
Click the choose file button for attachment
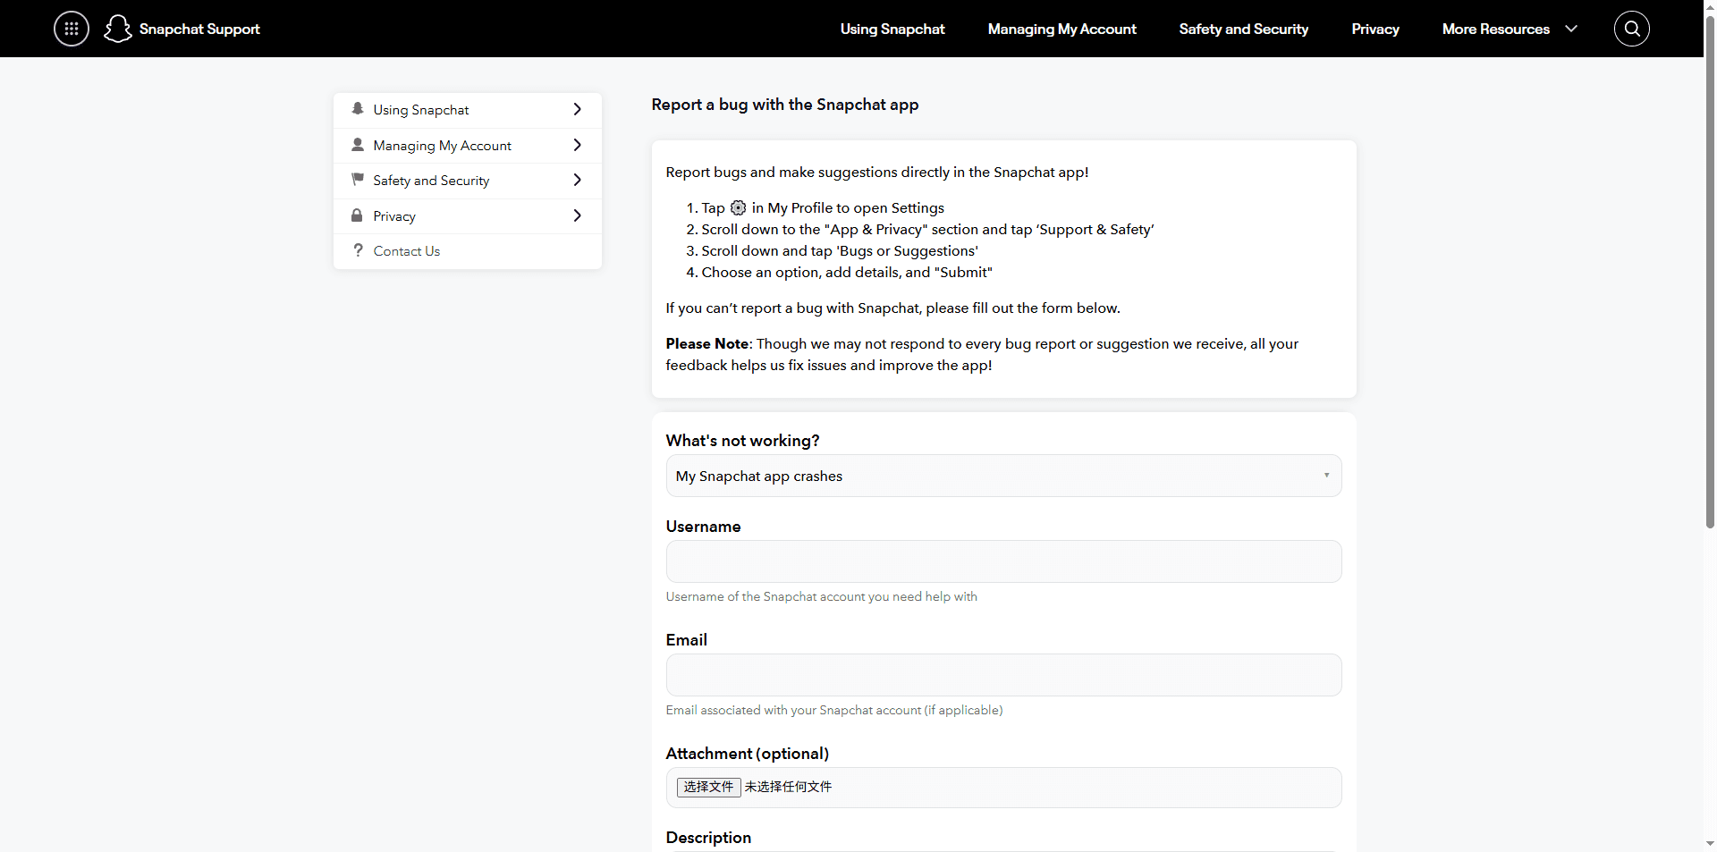(708, 787)
